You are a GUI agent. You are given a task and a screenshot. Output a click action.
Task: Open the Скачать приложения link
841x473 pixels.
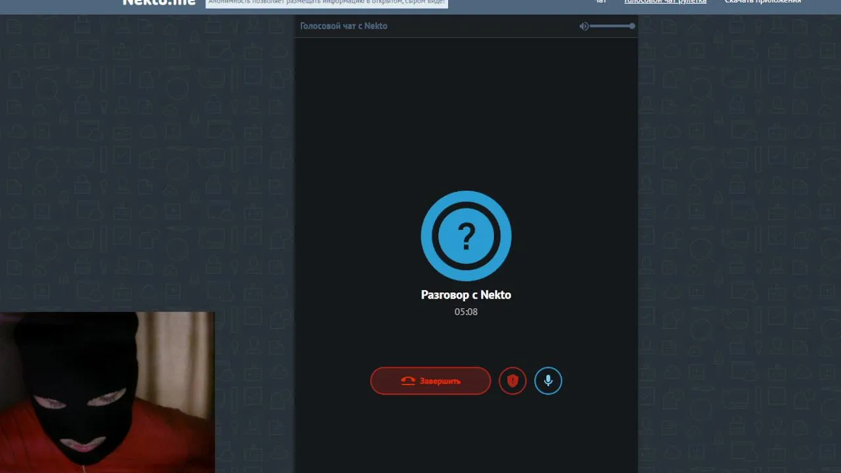point(763,2)
